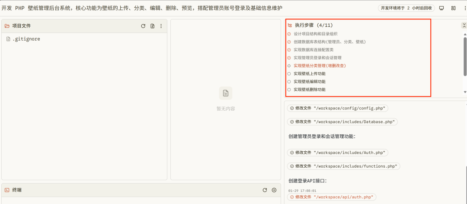Click the steps icon beside 执行步骤
This screenshot has height=204, width=467.
coord(290,25)
